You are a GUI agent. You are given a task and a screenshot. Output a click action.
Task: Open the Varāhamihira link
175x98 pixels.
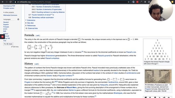click(113, 82)
